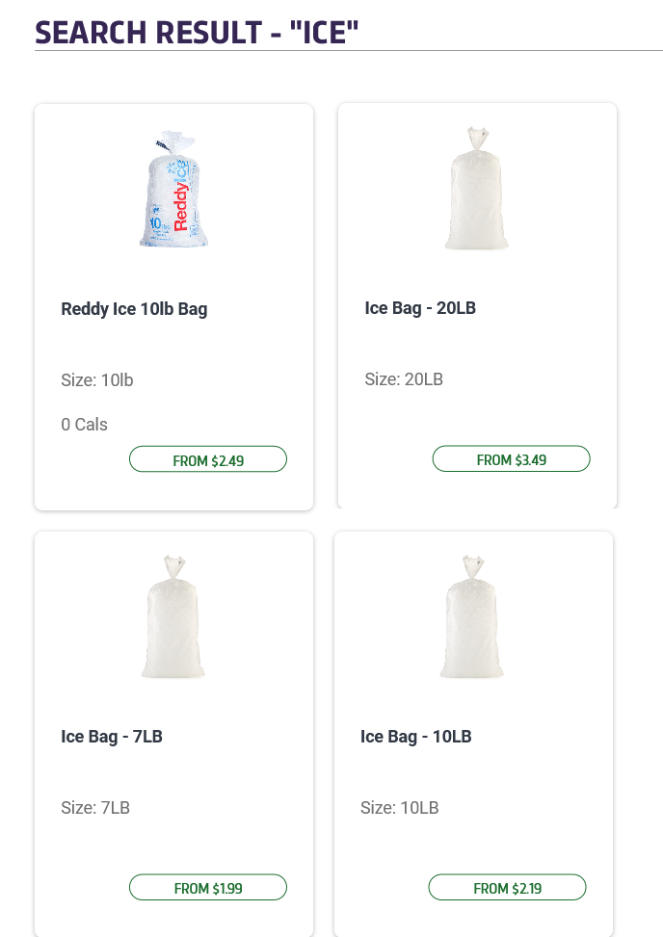Image resolution: width=663 pixels, height=937 pixels.
Task: Click the 0 Cals label
Action: click(x=85, y=425)
